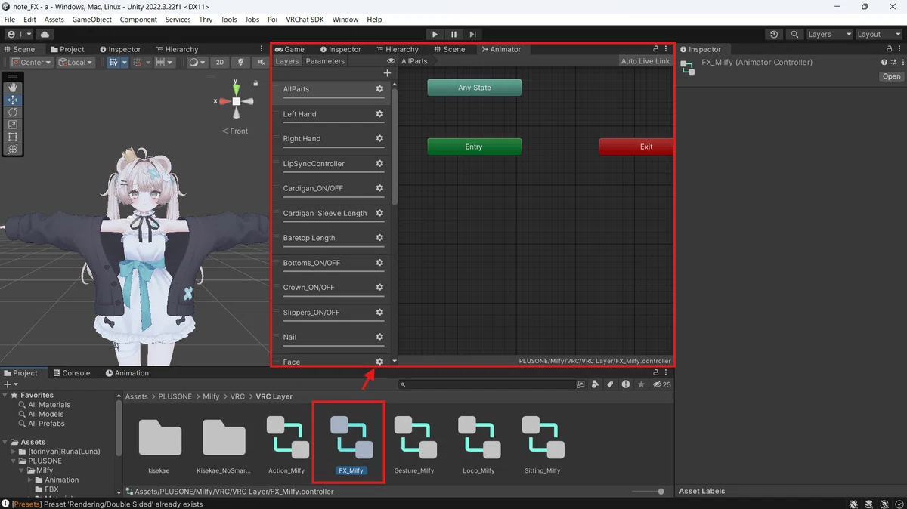Screen dimensions: 907x509
Task: Toggle hidden packages visibility showing 25
Action: (662, 384)
